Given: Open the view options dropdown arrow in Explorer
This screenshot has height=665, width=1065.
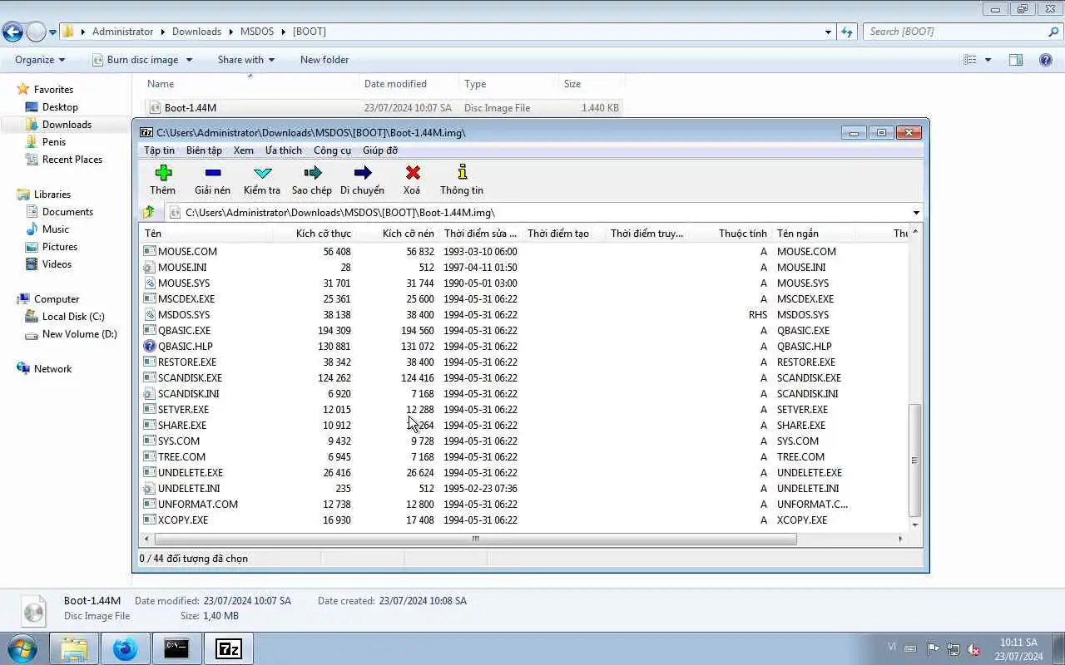Looking at the screenshot, I should (x=988, y=60).
